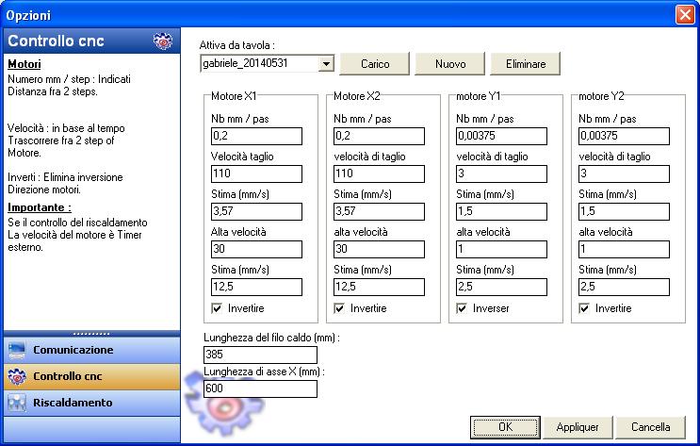Viewport: 700px width, 446px height.
Task: Uncheck Invertire for motore Y2
Action: point(585,308)
